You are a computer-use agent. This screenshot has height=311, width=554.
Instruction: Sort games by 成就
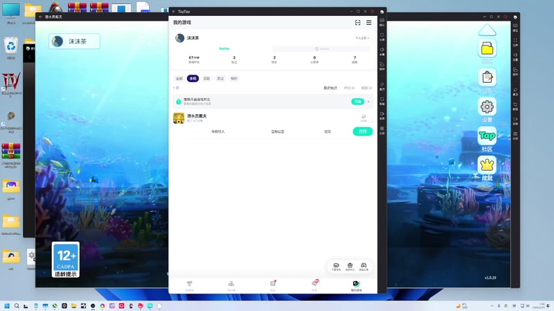tap(366, 88)
